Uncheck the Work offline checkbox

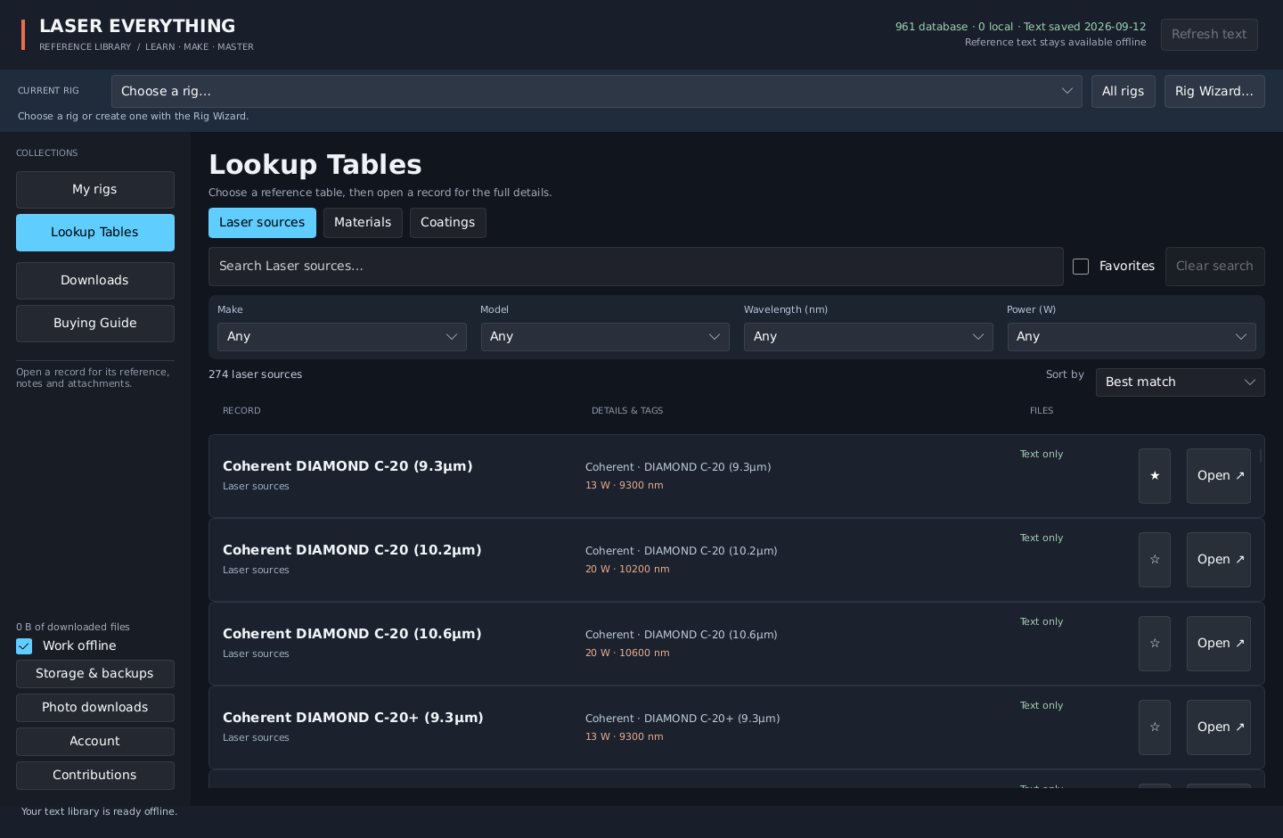(x=24, y=646)
